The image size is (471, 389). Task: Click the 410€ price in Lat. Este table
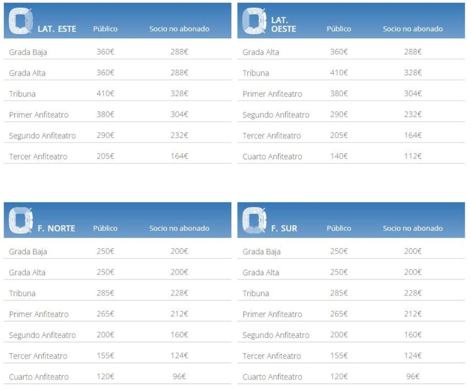105,94
